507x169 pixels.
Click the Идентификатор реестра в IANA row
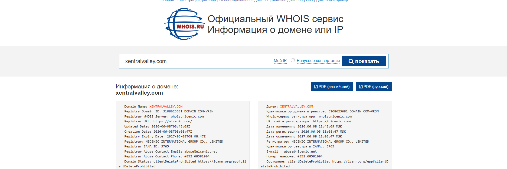[300, 146]
